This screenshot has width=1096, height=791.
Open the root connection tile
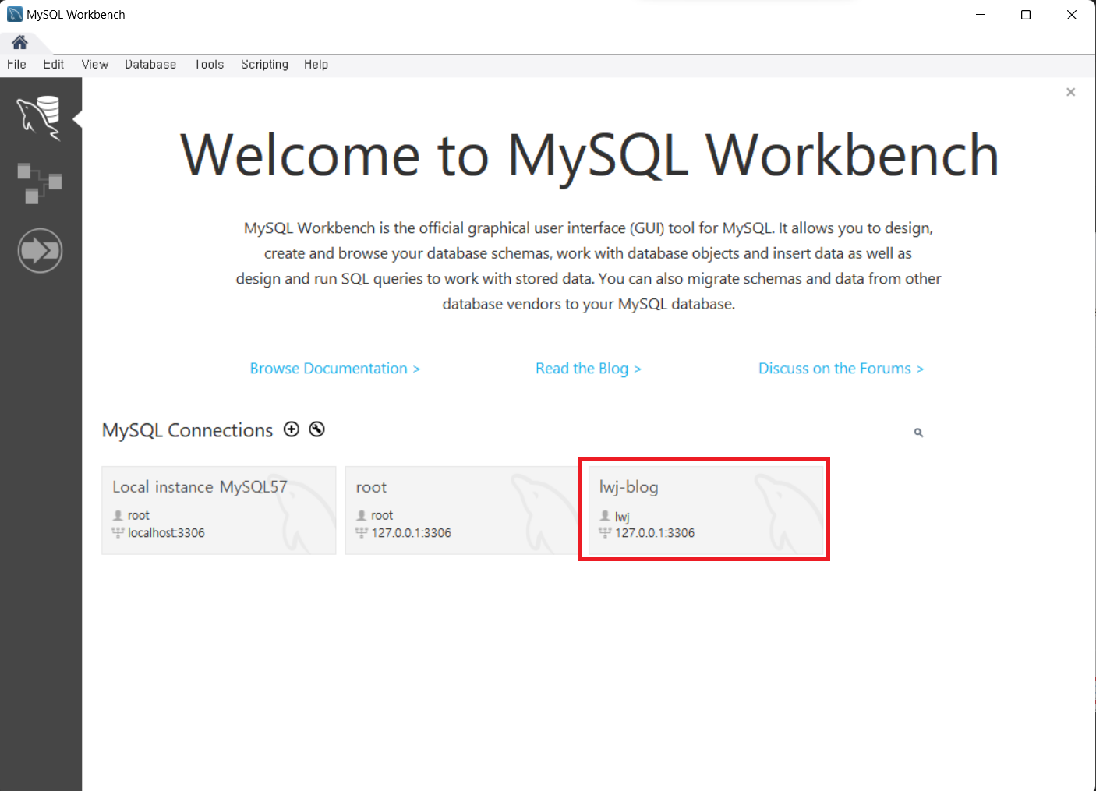point(461,510)
